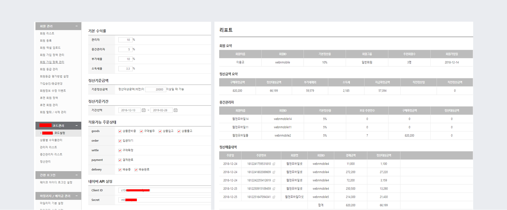Click the 관리자 profit rate input field
The image size is (507, 210).
click(x=125, y=40)
